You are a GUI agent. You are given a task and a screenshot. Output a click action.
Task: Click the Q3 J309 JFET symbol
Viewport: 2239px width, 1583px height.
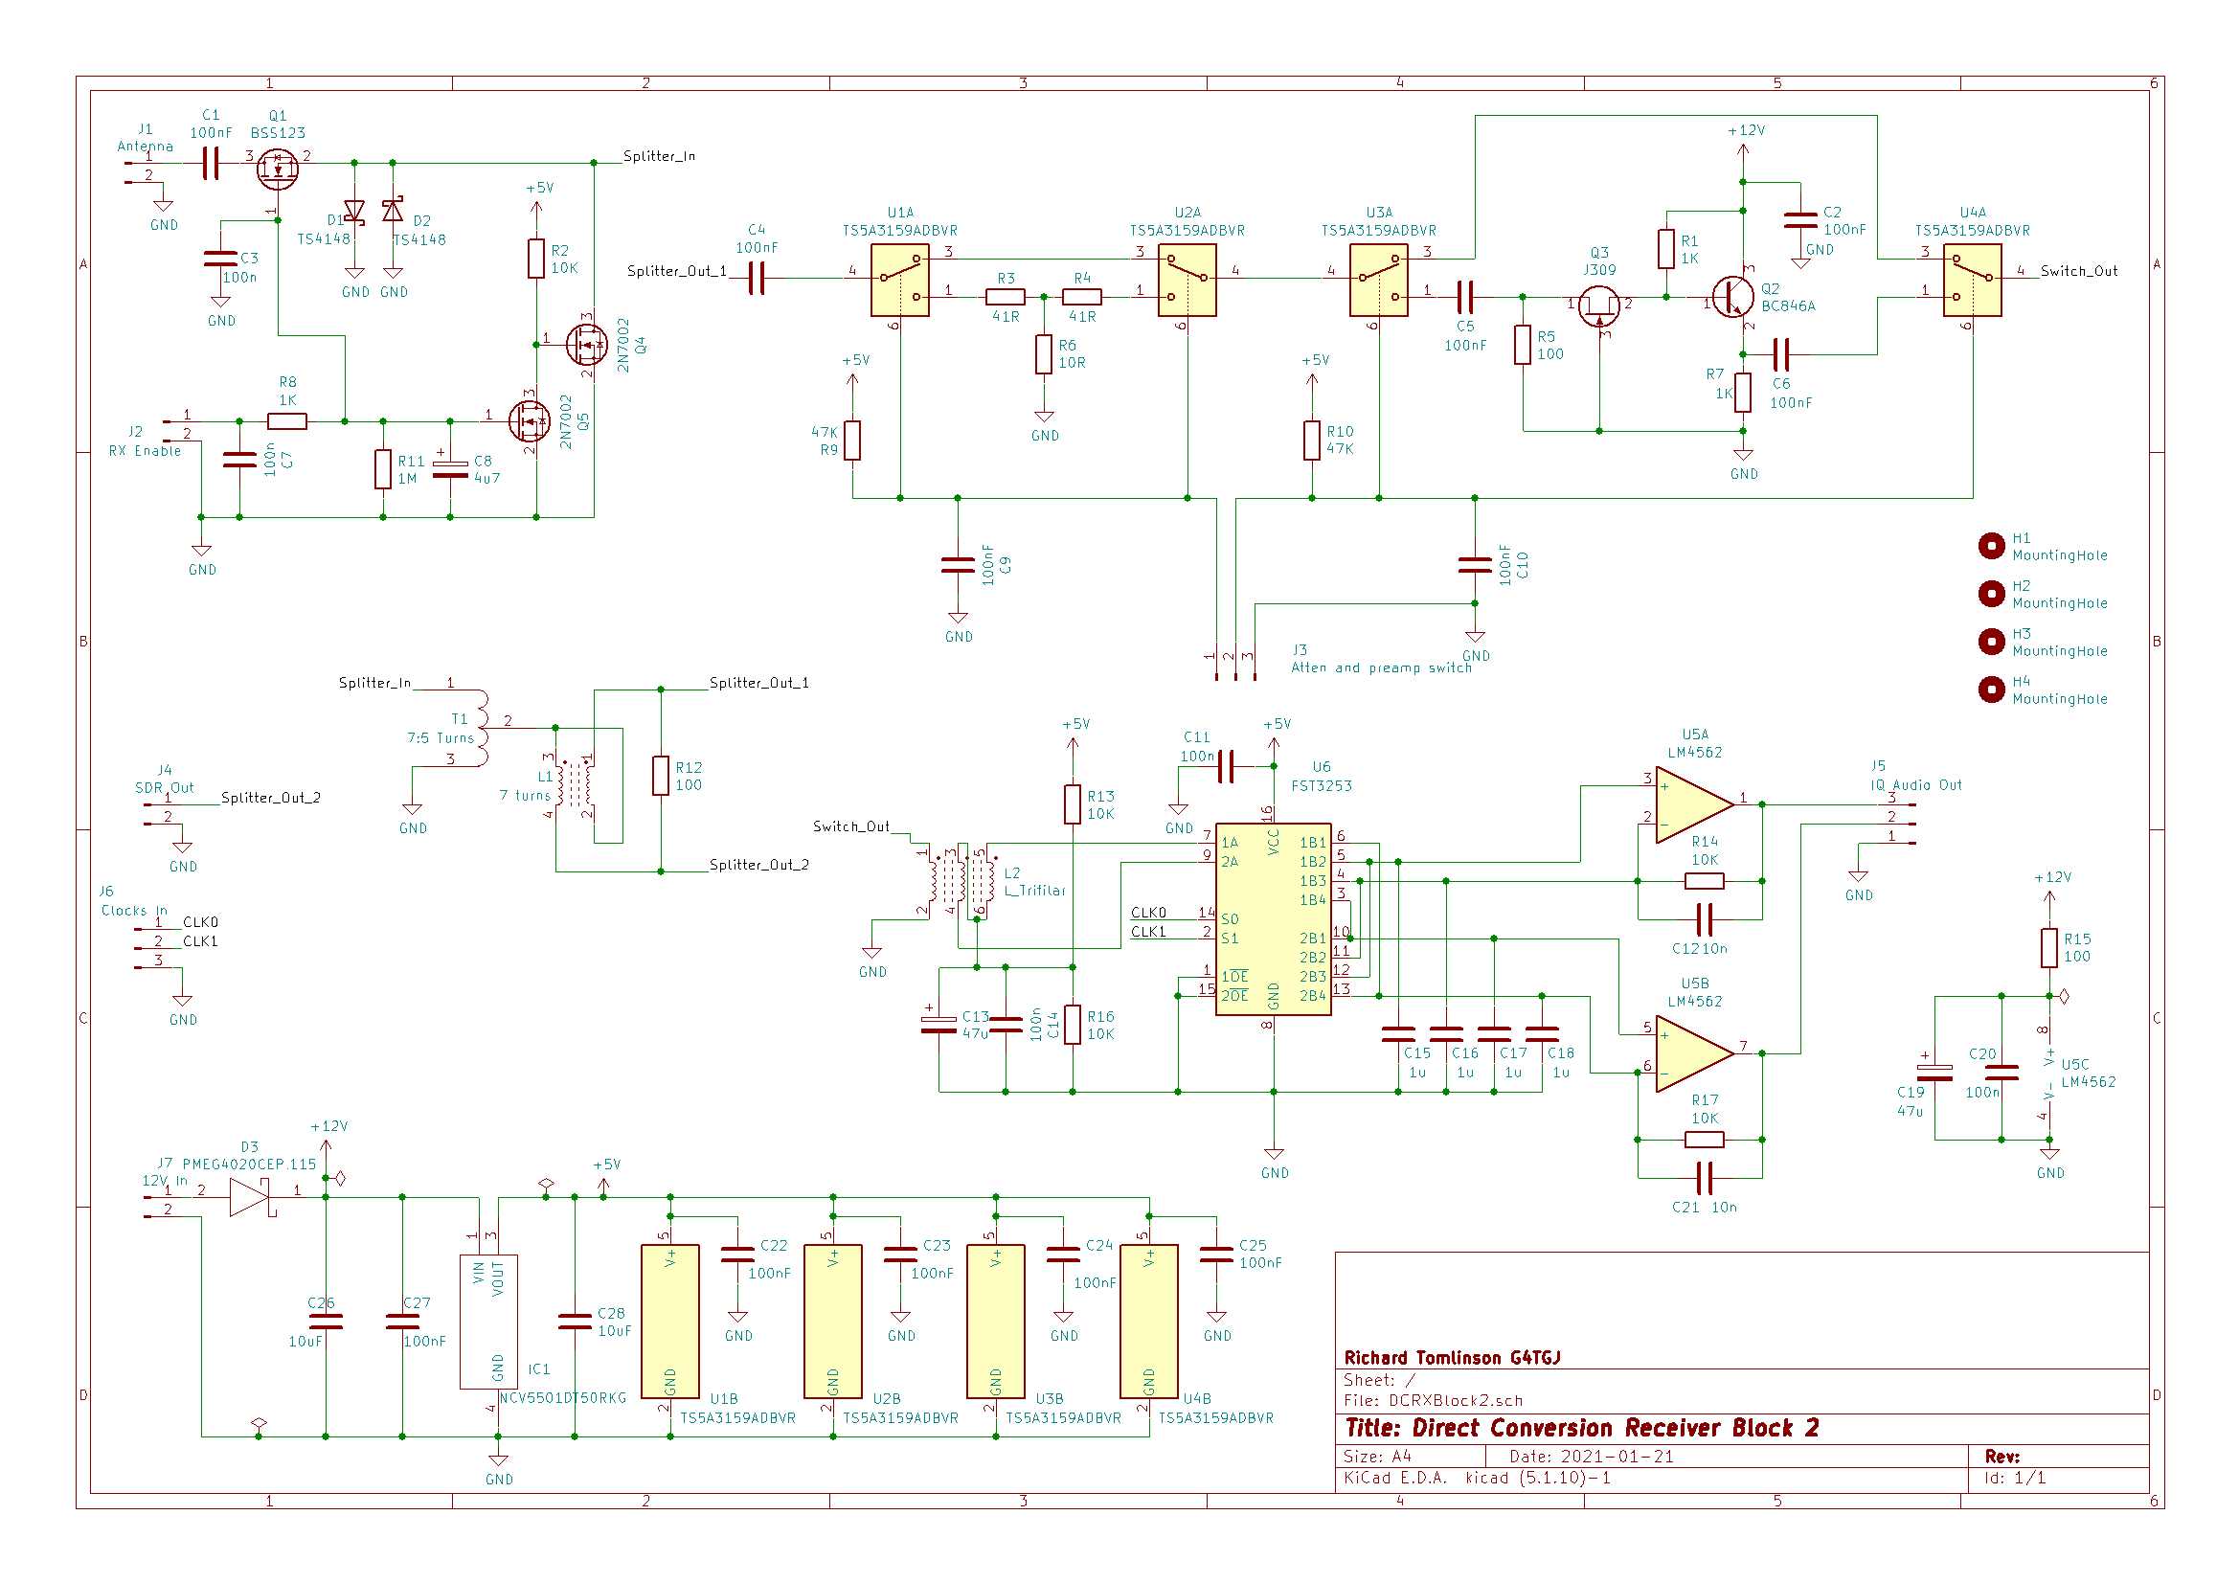click(x=1599, y=307)
